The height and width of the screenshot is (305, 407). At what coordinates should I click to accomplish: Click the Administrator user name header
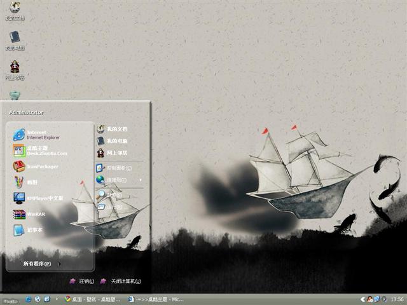[x=26, y=112]
